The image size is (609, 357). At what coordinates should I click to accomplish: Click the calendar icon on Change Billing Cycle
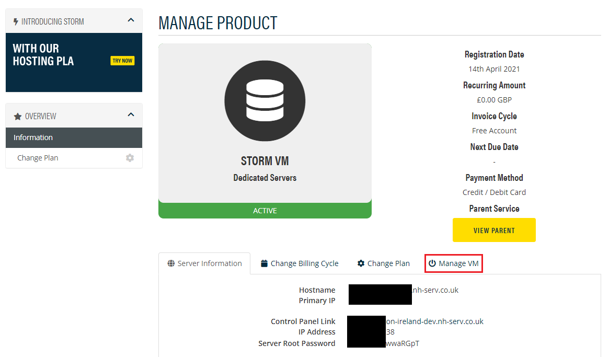(x=264, y=263)
